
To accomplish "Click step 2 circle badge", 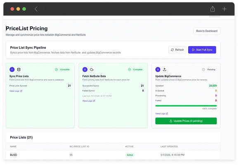I will click(x=85, y=69).
